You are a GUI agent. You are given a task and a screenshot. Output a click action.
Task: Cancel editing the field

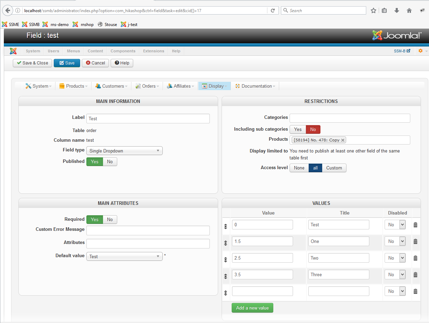tap(95, 63)
